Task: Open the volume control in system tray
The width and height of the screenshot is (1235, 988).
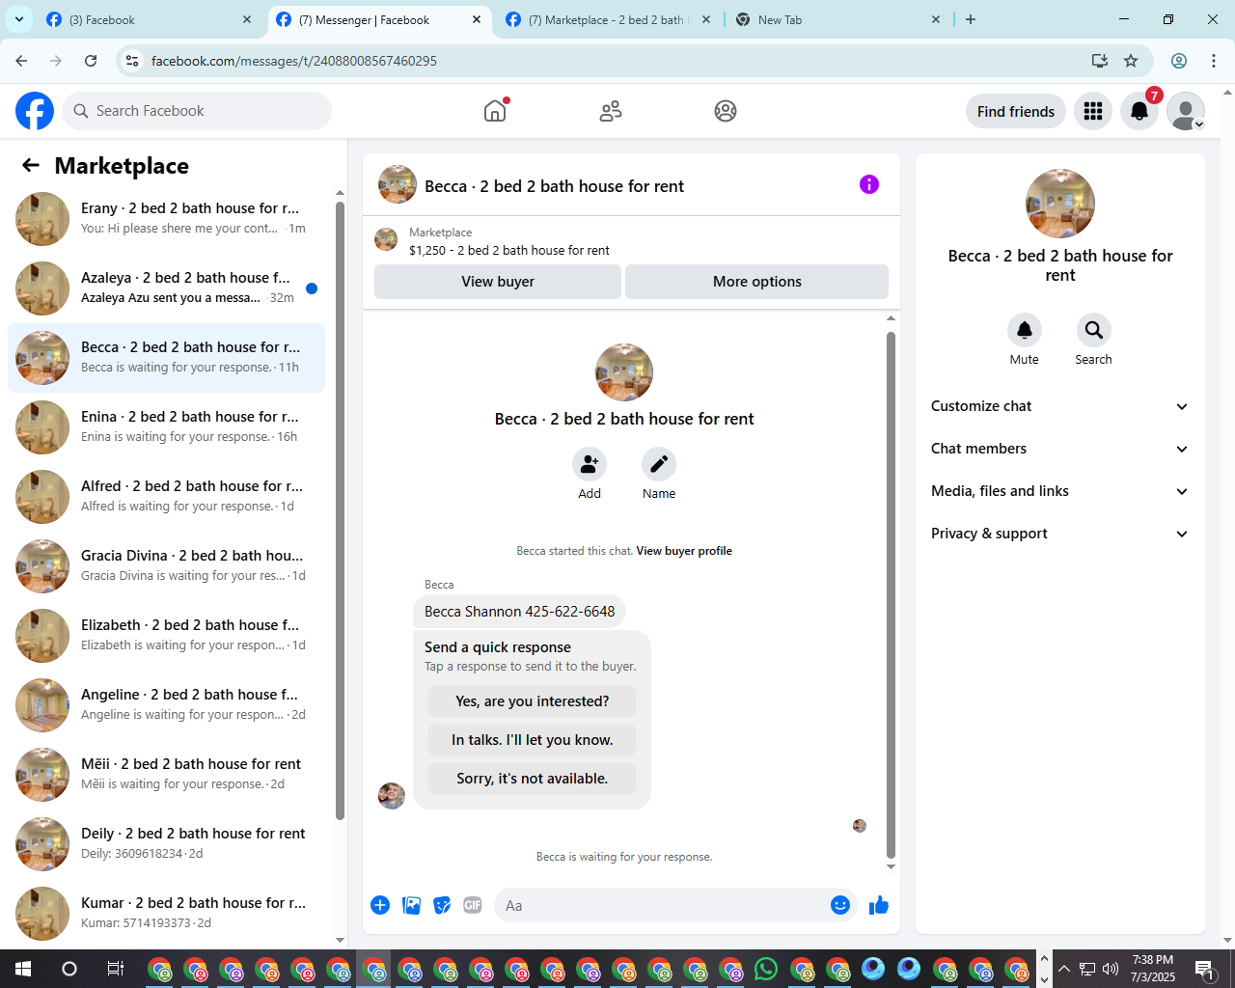Action: [1111, 969]
